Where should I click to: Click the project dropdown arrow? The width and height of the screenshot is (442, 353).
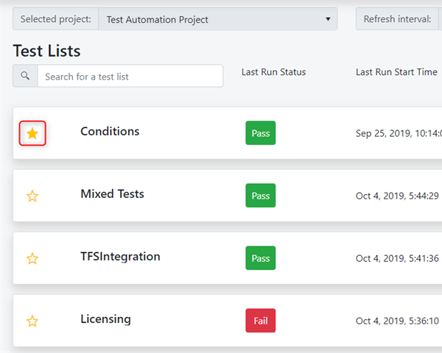point(328,19)
